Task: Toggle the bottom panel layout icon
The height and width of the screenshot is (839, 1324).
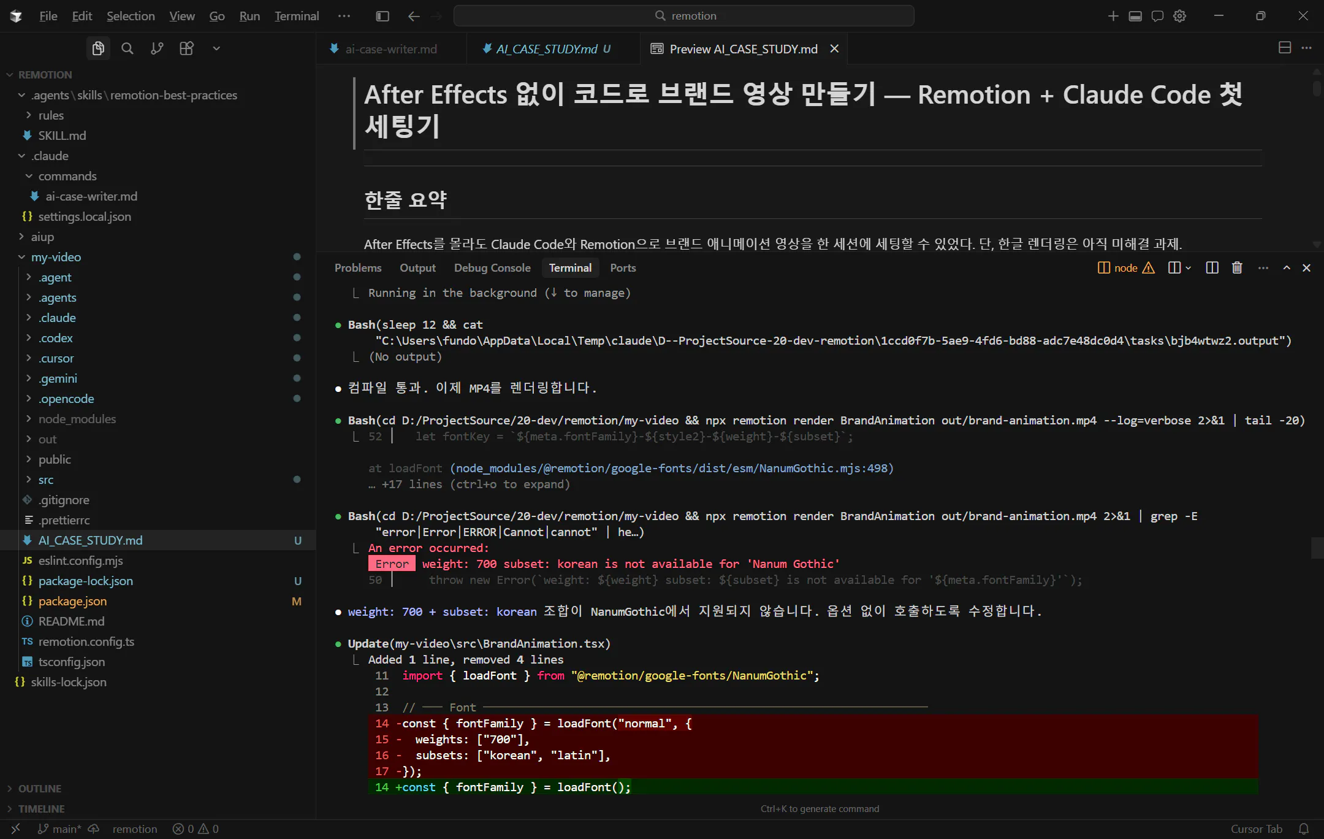Action: 1135,16
